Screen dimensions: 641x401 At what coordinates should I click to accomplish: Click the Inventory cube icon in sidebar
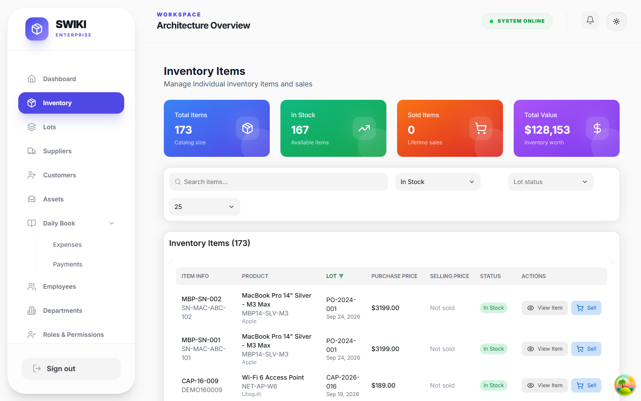[32, 103]
